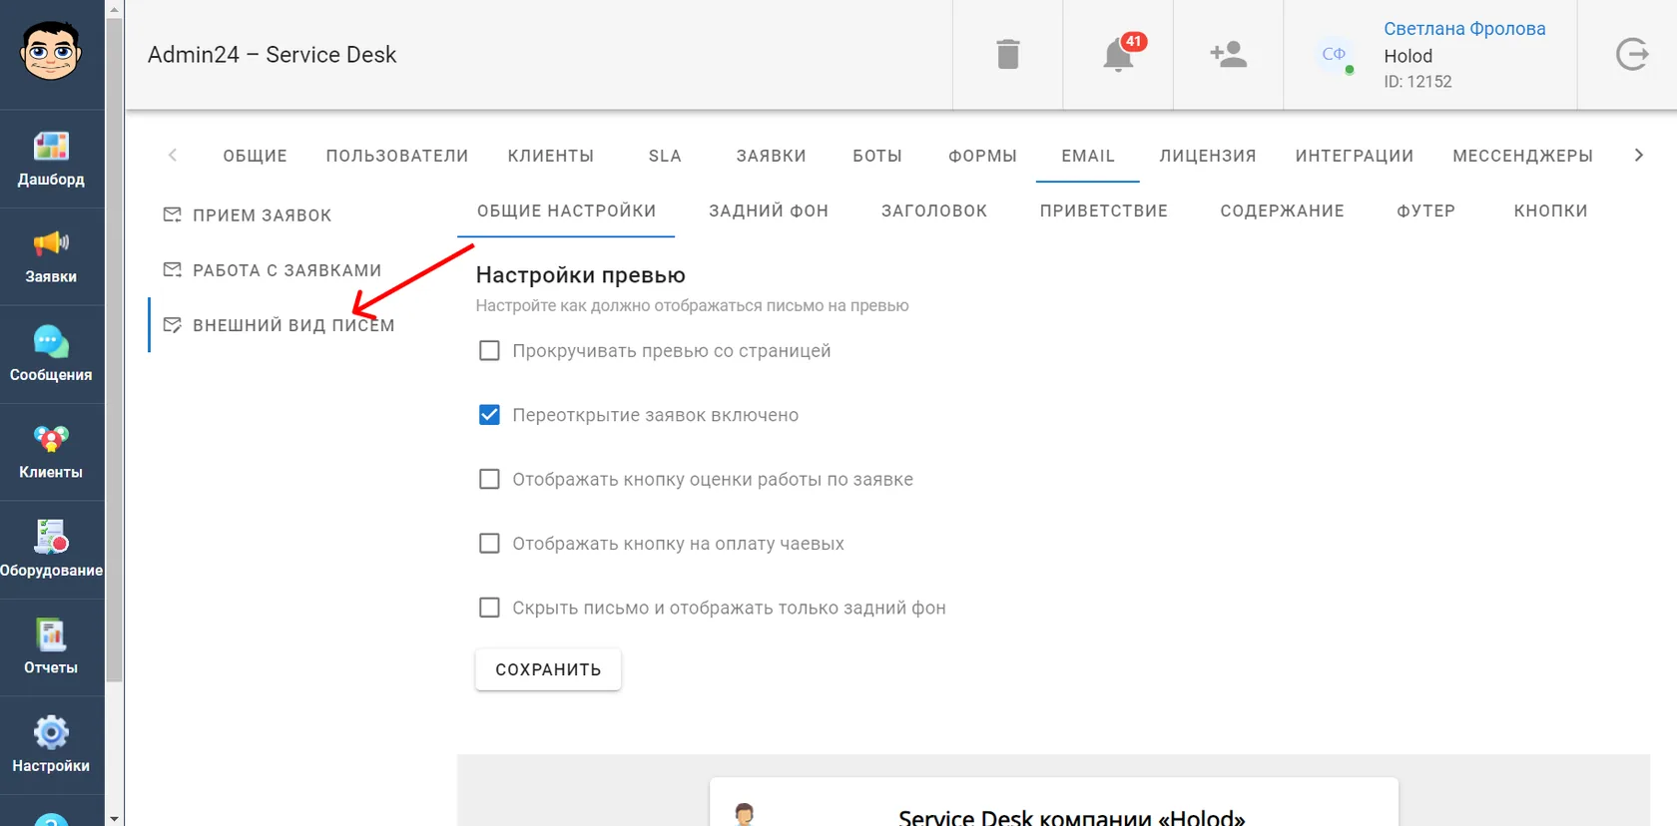
Task: Open the ПОЛЬЗОВАТЕЛИ tab
Action: pyautogui.click(x=397, y=156)
